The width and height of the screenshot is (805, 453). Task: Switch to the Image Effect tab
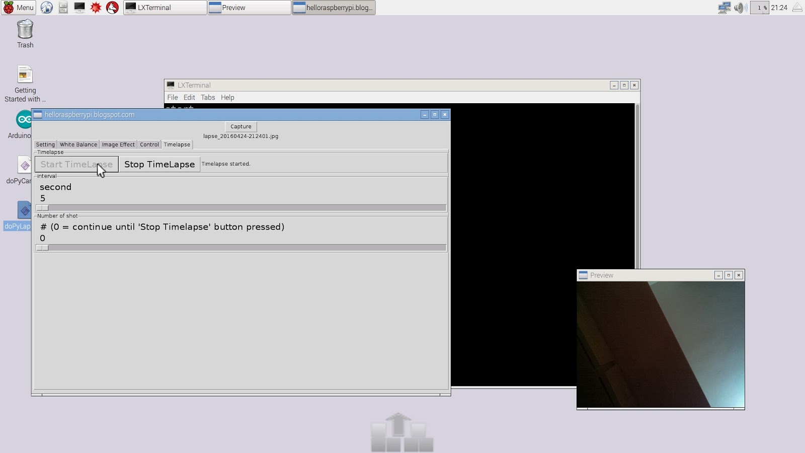tap(118, 144)
